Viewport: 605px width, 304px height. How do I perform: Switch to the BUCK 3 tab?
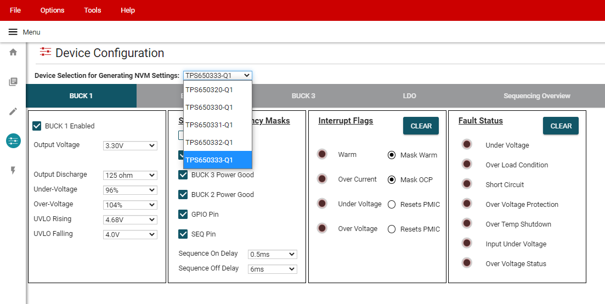click(303, 96)
